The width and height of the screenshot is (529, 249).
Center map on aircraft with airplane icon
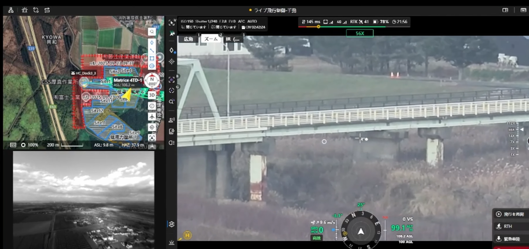[152, 116]
